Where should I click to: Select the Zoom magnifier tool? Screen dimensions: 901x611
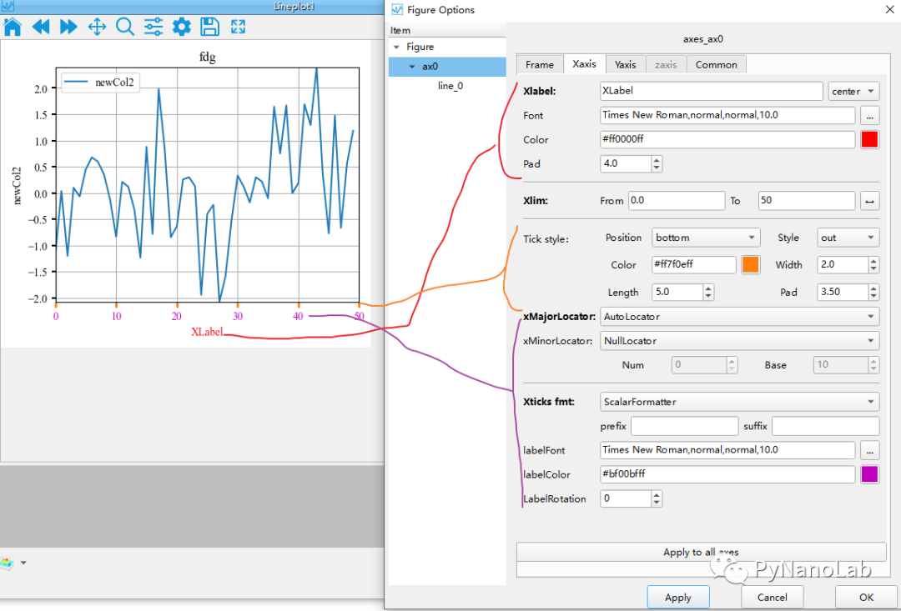click(124, 27)
